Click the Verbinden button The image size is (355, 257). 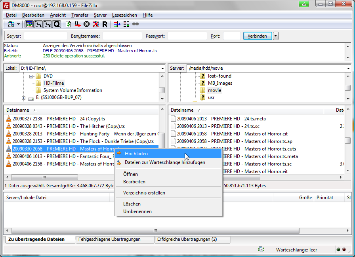click(258, 36)
